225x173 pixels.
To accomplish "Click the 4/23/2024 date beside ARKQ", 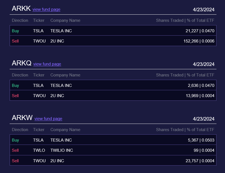I will click(203, 64).
